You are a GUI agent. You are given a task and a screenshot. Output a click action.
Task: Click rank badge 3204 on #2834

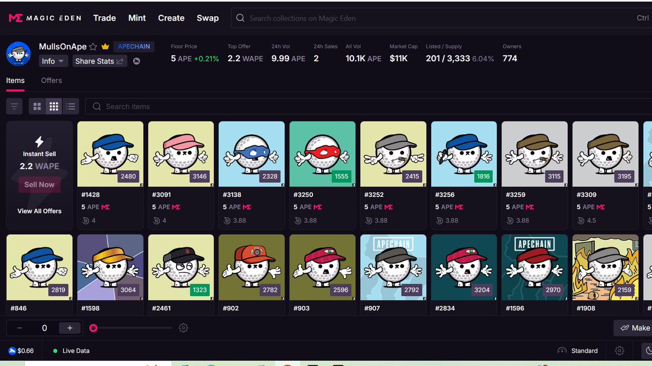click(x=482, y=290)
